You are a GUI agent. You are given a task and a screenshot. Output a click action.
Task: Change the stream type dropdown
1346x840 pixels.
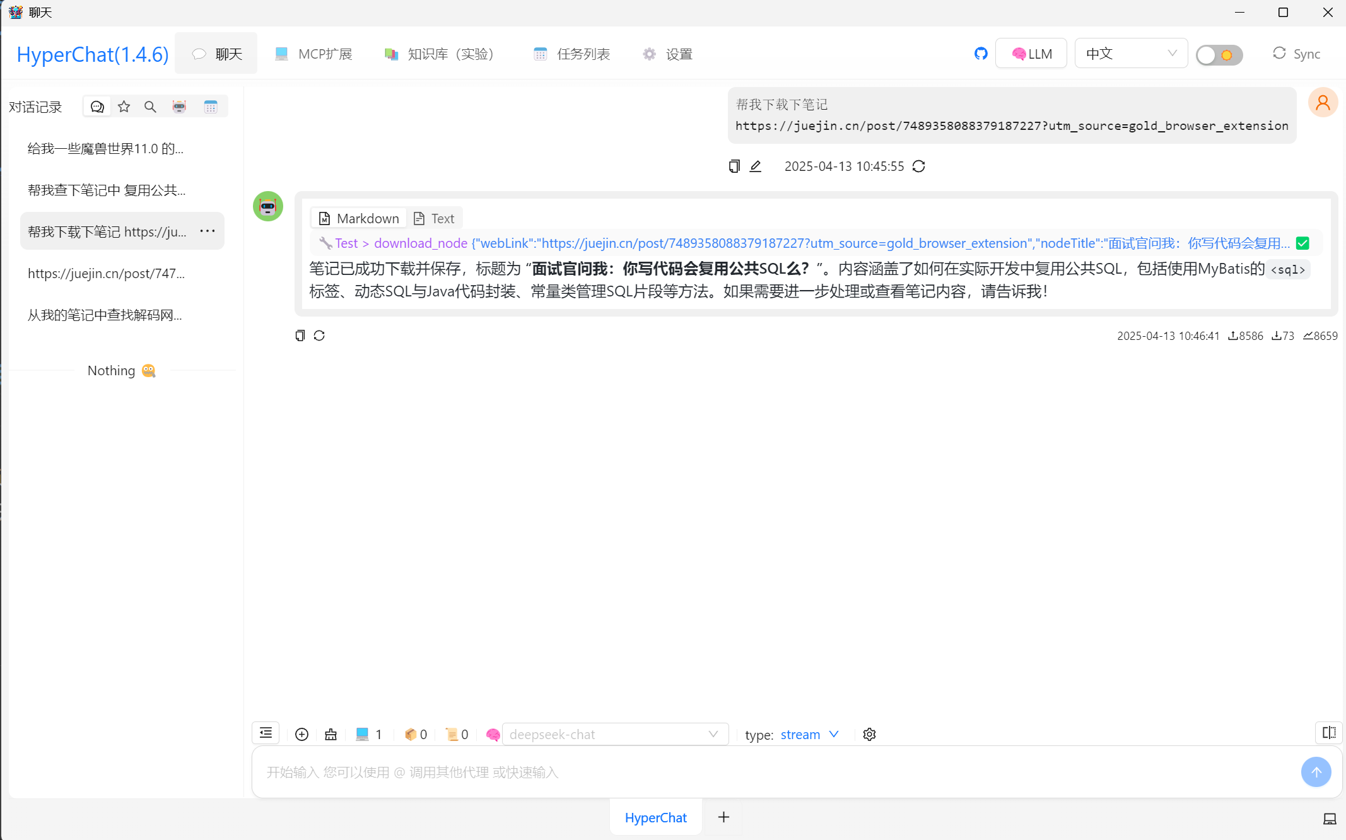[809, 734]
